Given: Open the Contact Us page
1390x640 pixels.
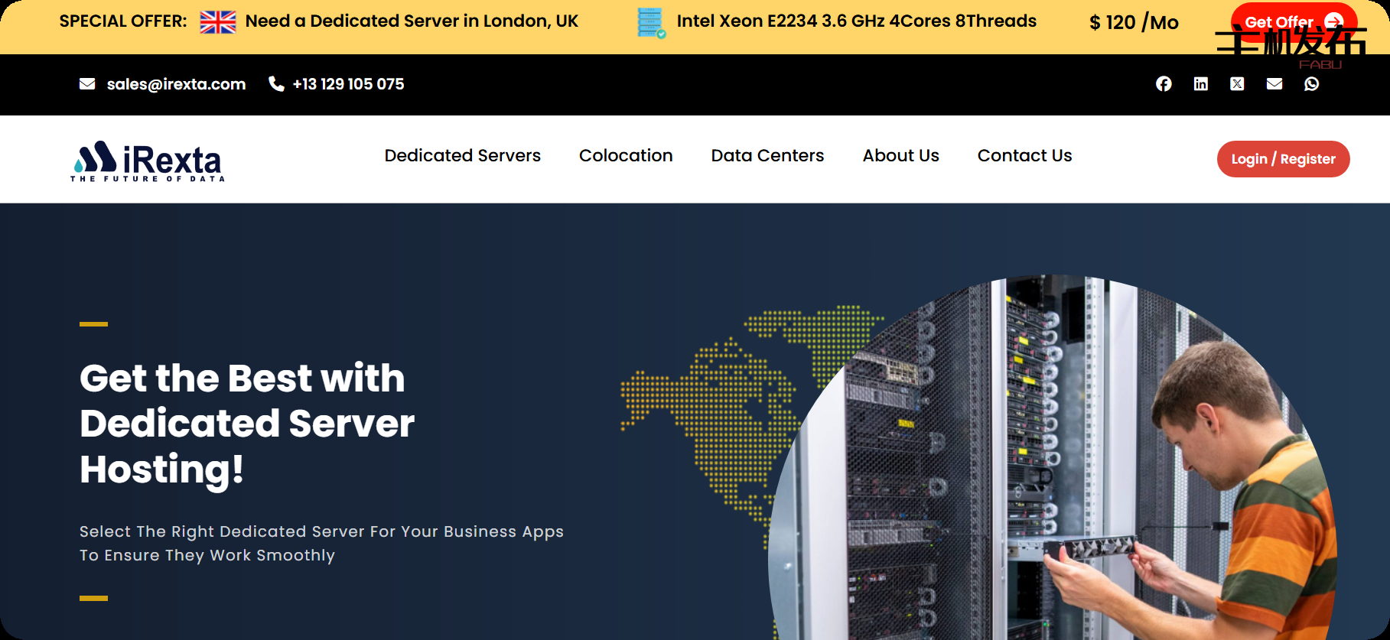Looking at the screenshot, I should (1024, 156).
